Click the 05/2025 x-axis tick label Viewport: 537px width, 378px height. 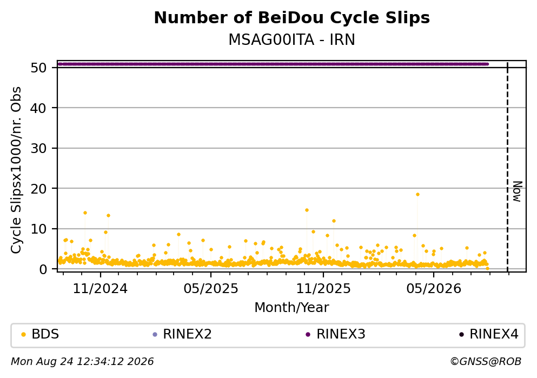(x=210, y=289)
